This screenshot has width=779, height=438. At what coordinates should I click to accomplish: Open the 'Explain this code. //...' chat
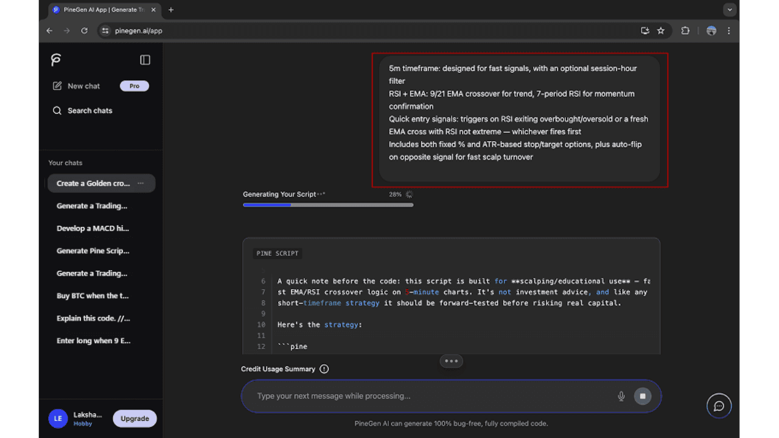tap(93, 318)
